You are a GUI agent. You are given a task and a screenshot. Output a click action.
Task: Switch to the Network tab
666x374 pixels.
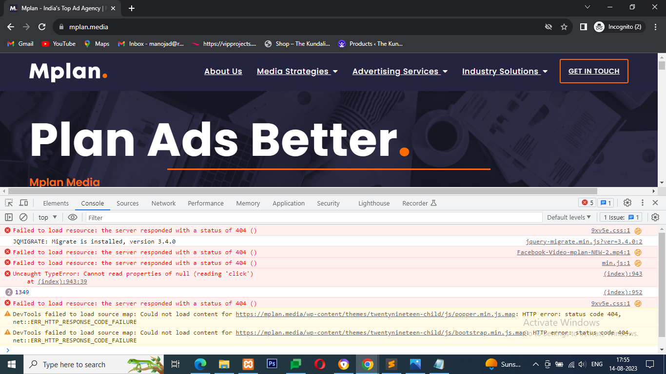(163, 203)
